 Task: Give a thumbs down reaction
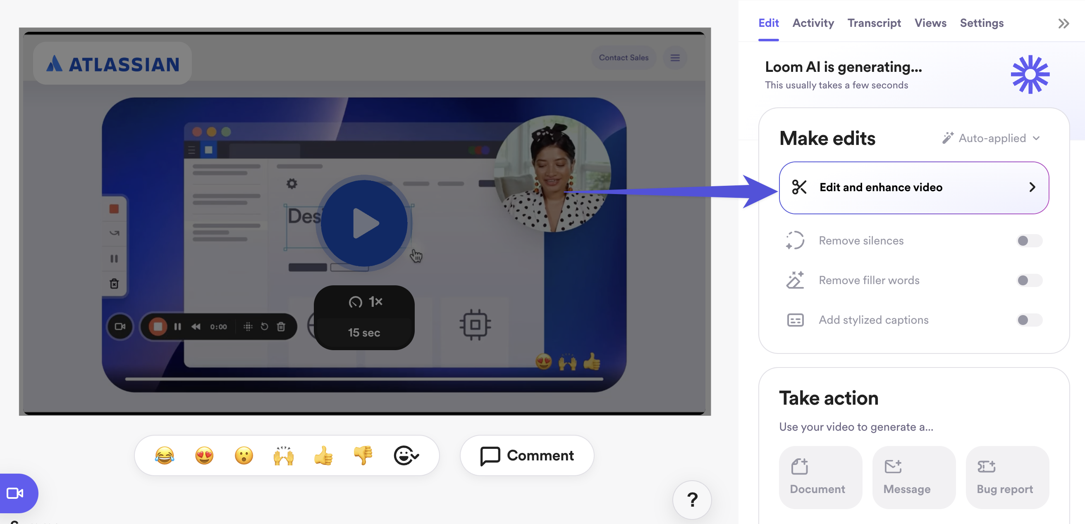(363, 455)
